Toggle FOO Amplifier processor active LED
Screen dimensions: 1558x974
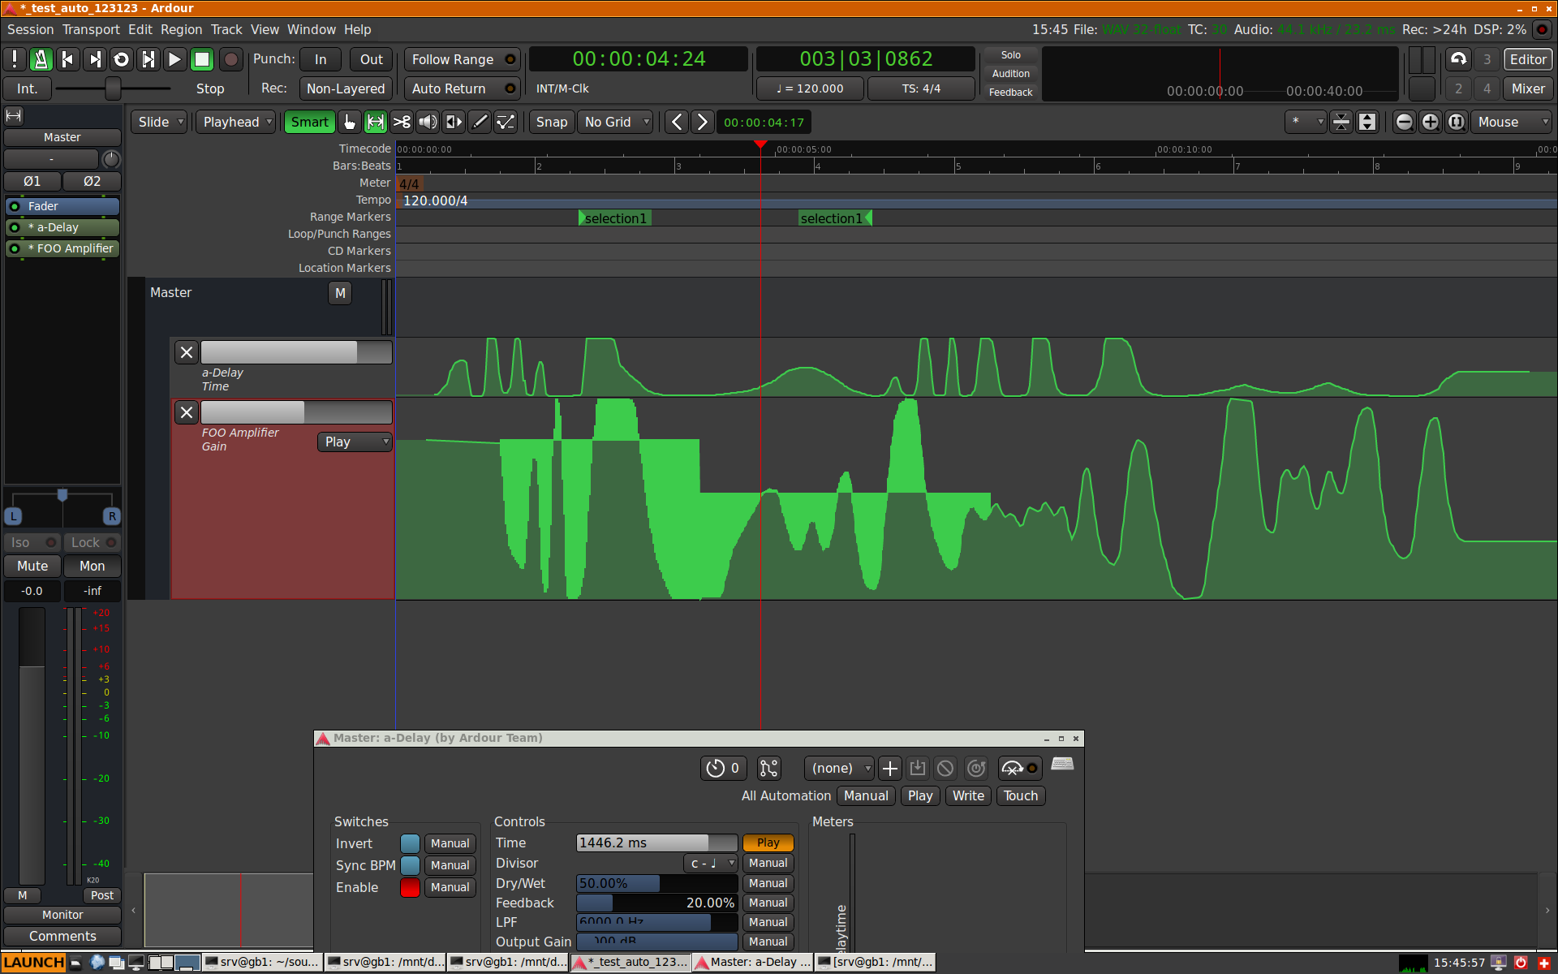tap(15, 248)
